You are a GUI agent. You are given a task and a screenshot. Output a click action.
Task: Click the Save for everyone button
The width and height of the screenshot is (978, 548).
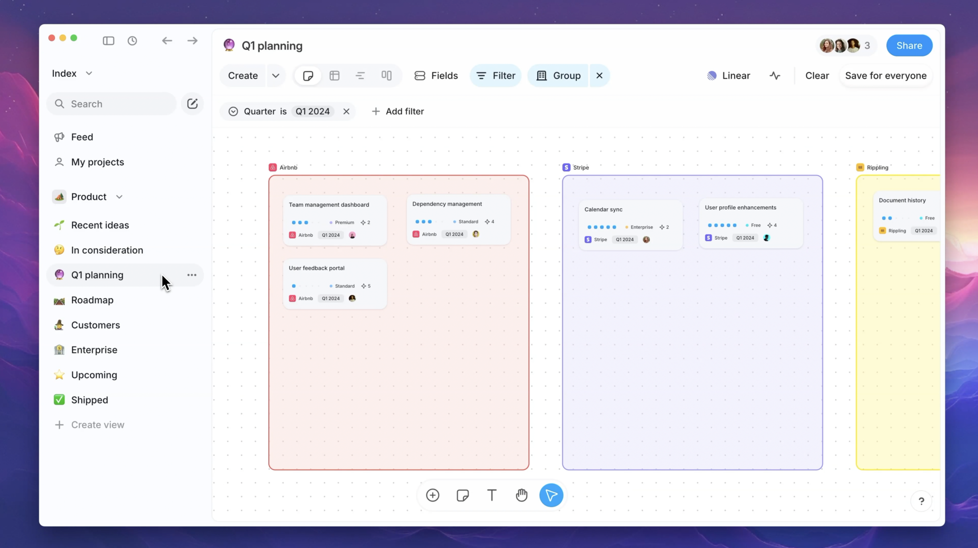[x=885, y=75]
